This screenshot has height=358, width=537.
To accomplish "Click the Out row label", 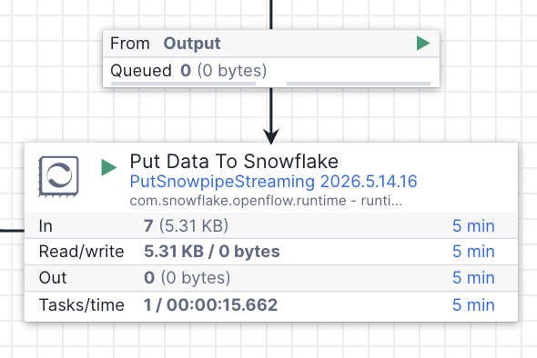I will coord(53,278).
